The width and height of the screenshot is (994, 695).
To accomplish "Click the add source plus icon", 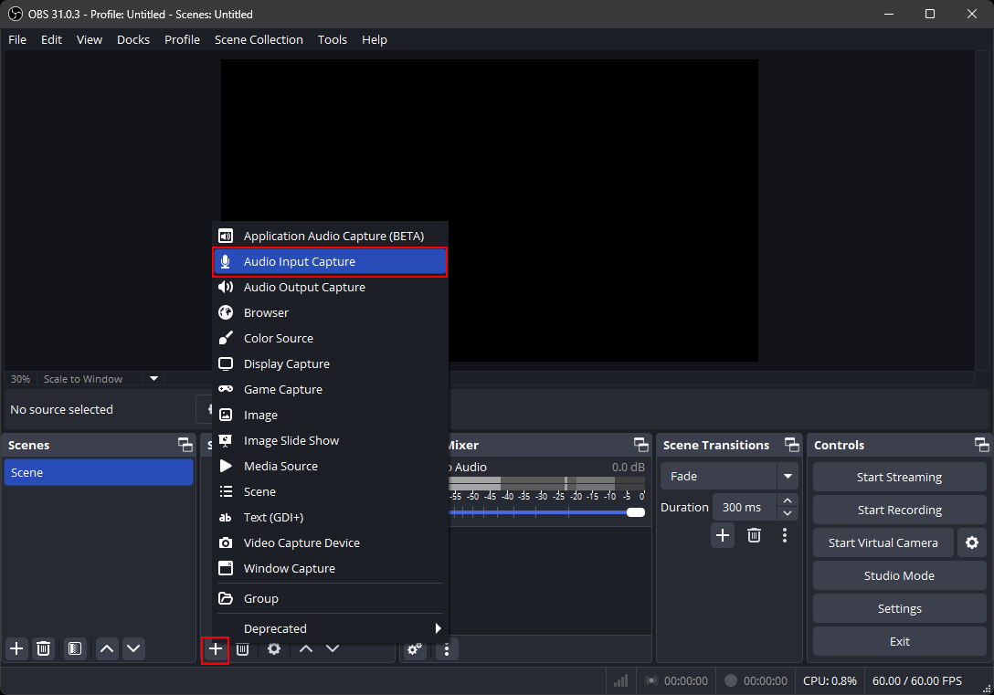I will (216, 648).
